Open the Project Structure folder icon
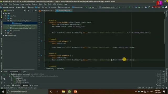Screen dimensions: 168x94 146,7
